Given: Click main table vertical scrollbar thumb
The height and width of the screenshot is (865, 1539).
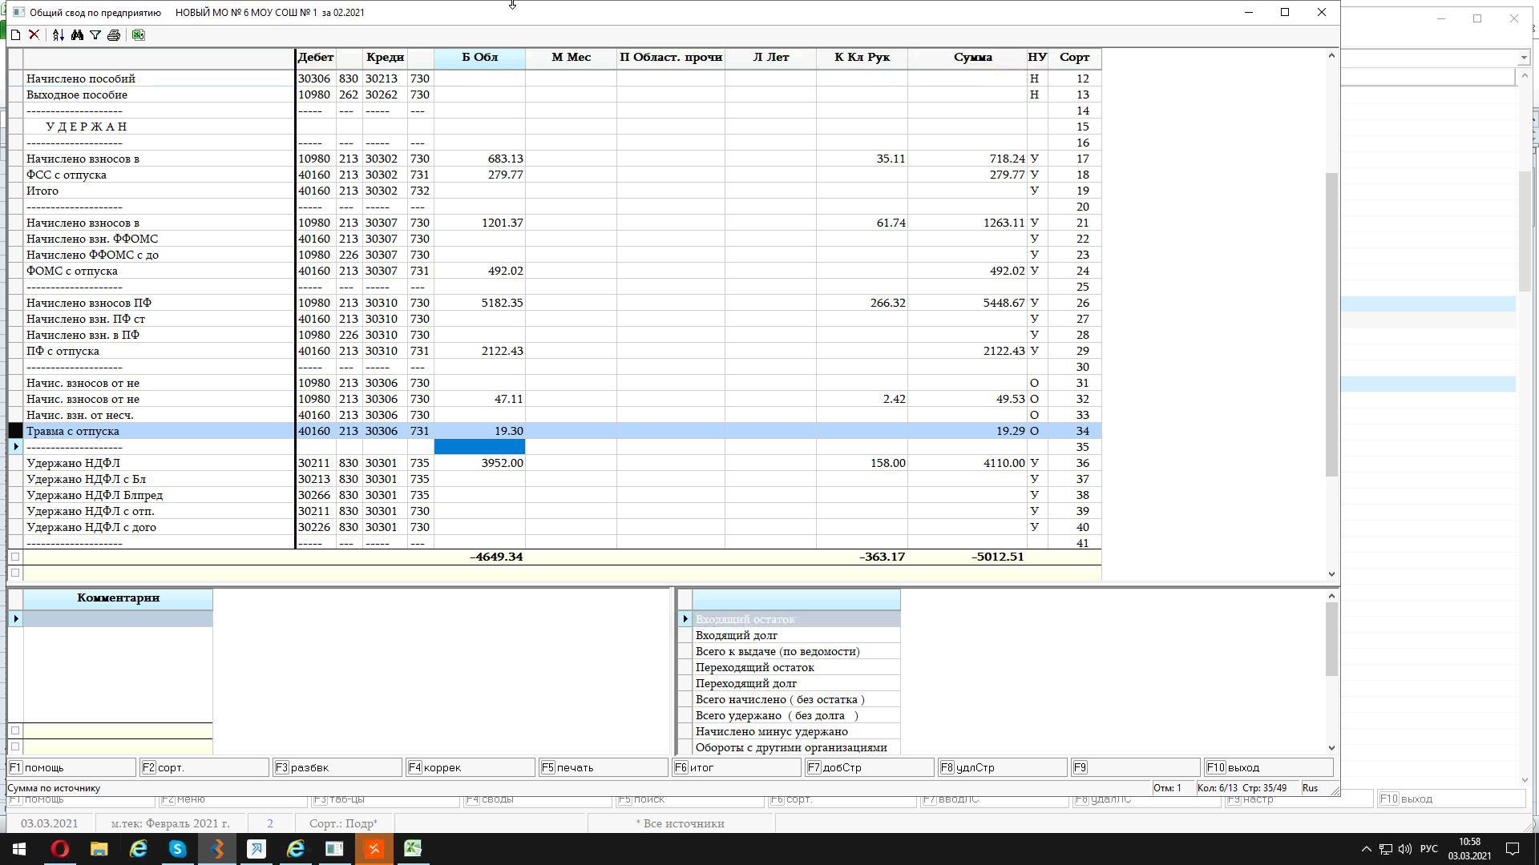Looking at the screenshot, I should [x=1331, y=324].
